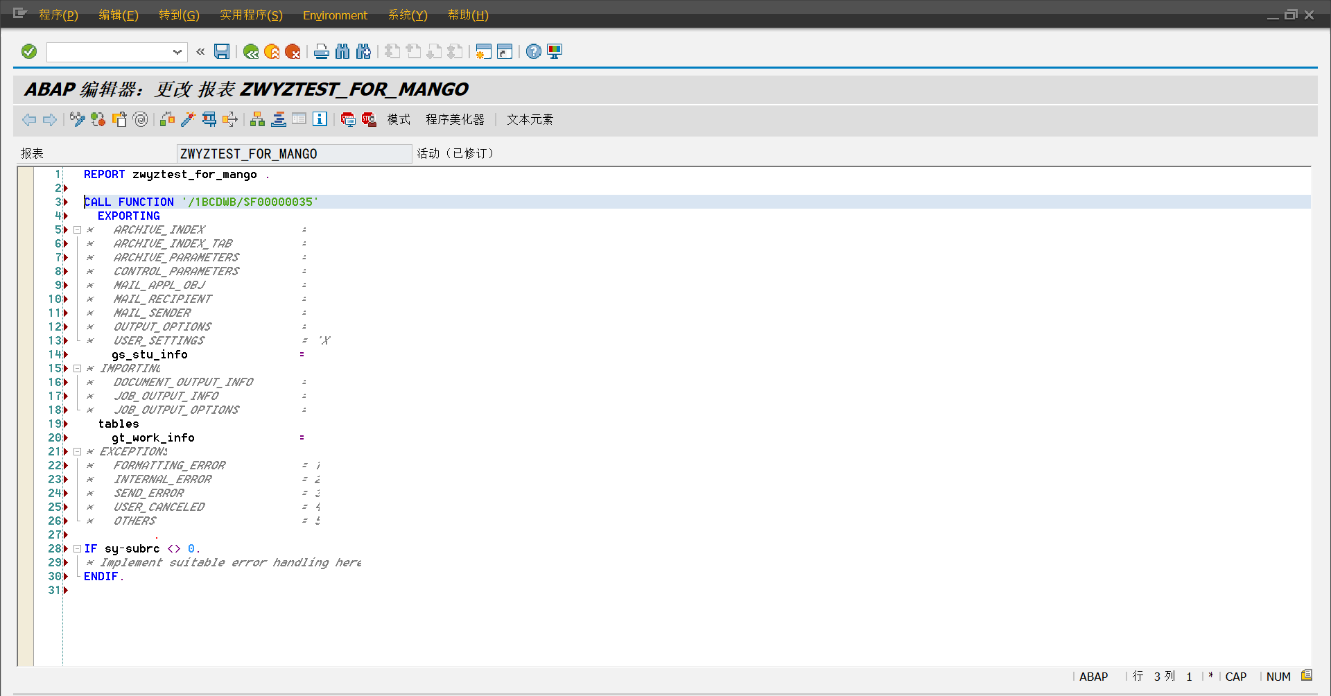Collapse the command field with double-arrow icon
Viewport: 1331px width, 696px height.
(x=200, y=51)
